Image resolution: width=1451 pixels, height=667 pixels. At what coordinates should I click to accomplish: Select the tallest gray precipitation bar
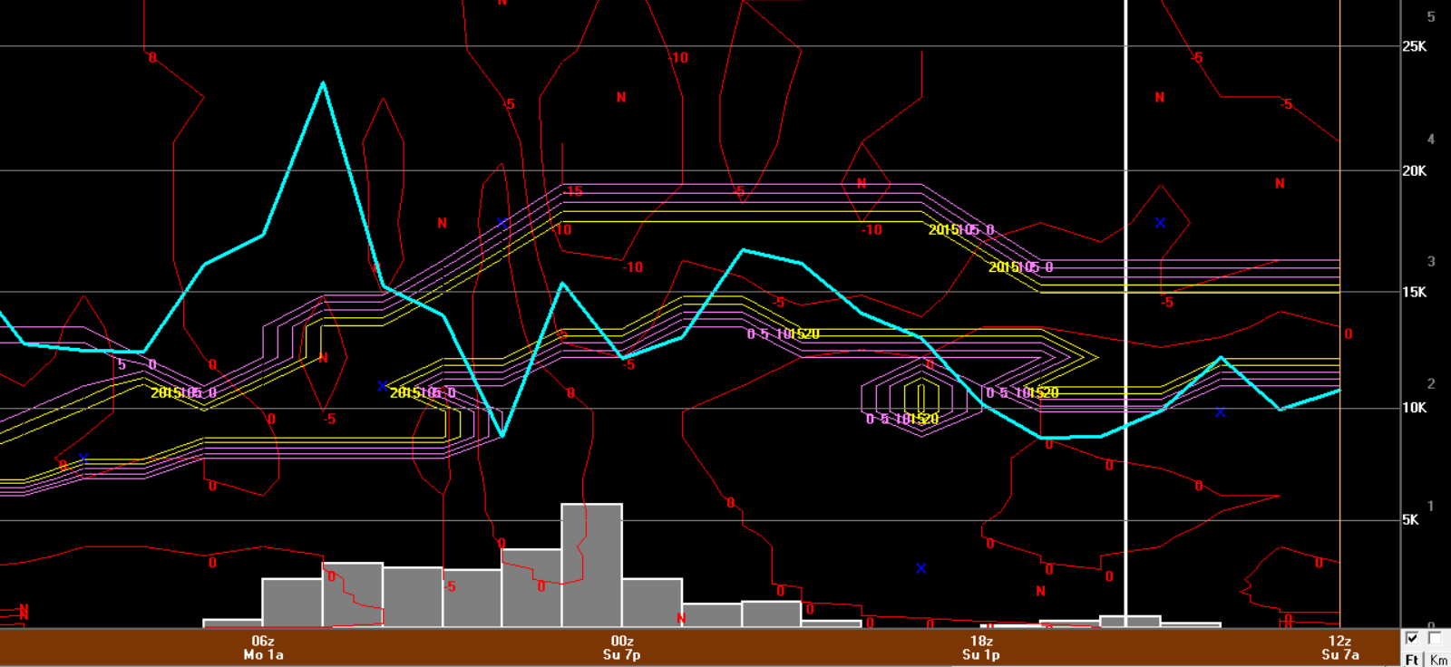pyautogui.click(x=591, y=564)
